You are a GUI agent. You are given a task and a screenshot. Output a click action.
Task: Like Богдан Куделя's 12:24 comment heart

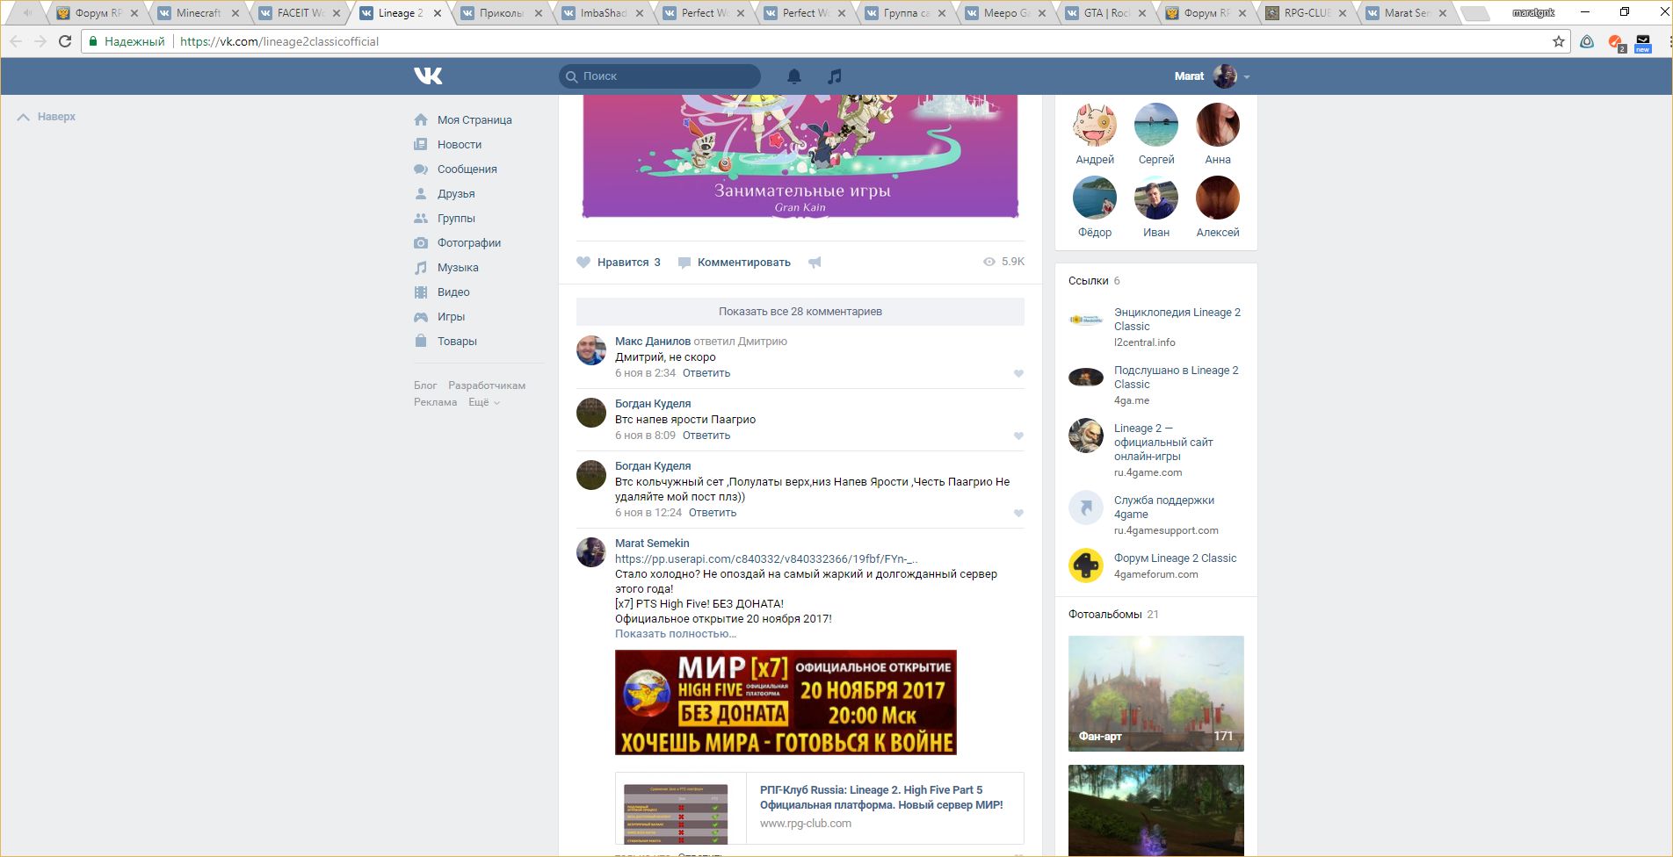(1018, 514)
